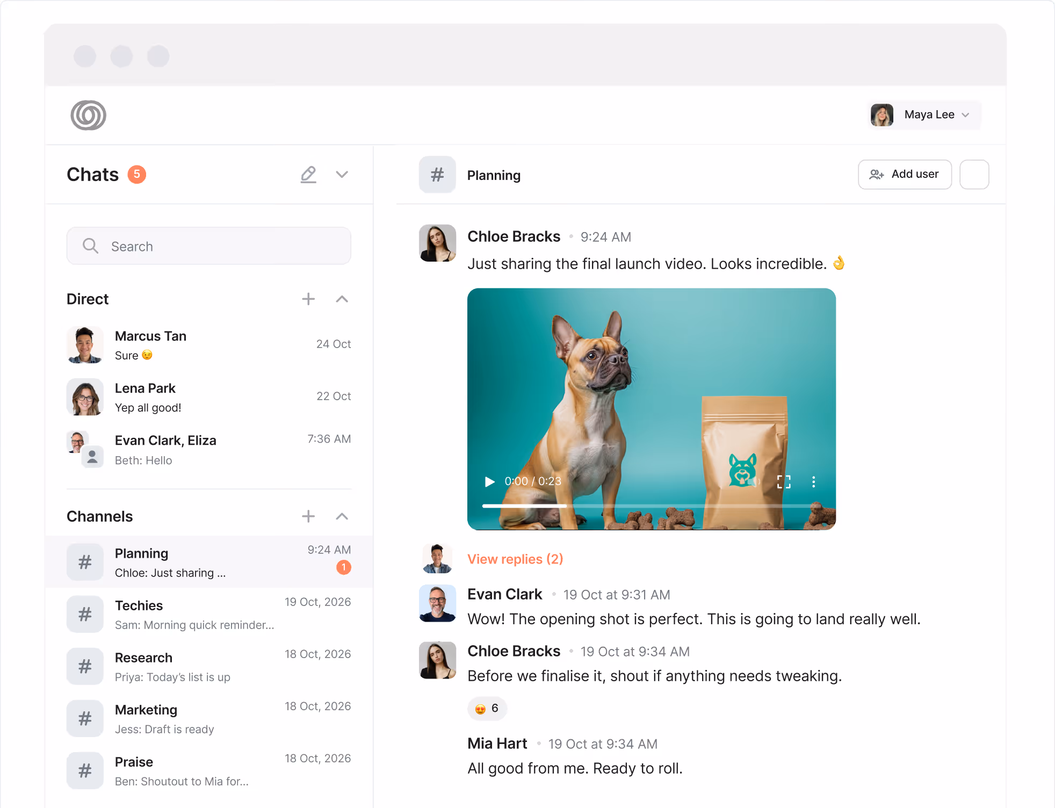Viewport: 1055px width, 808px height.
Task: Click the Planning channel hash icon in sidebar
Action: pos(85,562)
